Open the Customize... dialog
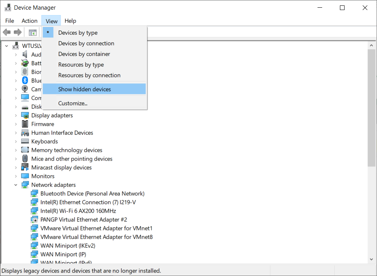Image resolution: width=377 pixels, height=276 pixels. pos(94,103)
